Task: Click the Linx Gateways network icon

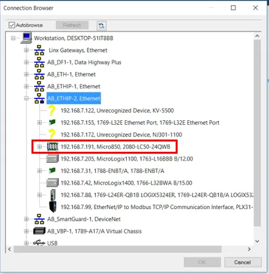Action: pyautogui.click(x=39, y=50)
